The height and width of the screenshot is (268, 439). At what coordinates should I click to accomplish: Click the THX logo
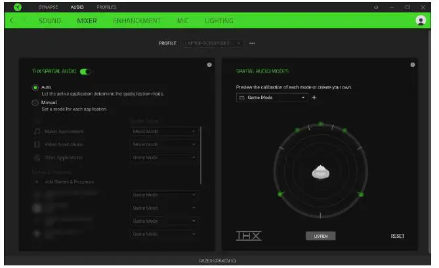[x=249, y=236]
